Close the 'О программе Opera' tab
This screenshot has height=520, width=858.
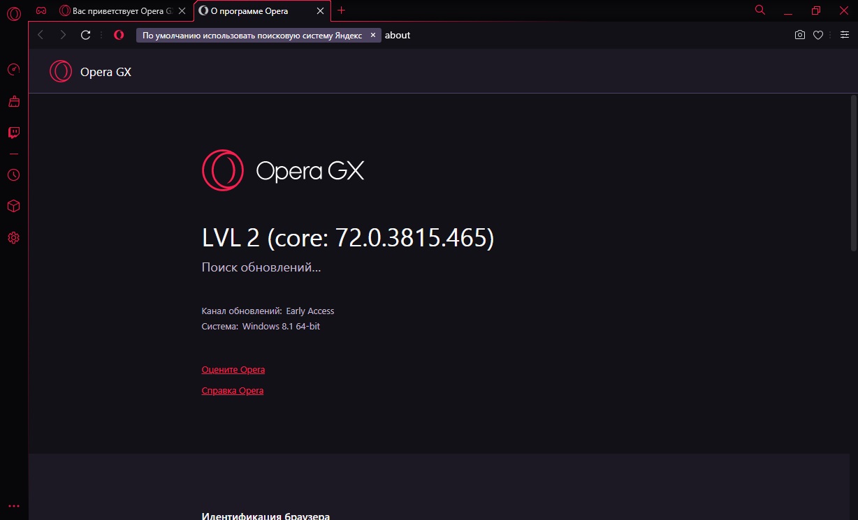coord(320,11)
